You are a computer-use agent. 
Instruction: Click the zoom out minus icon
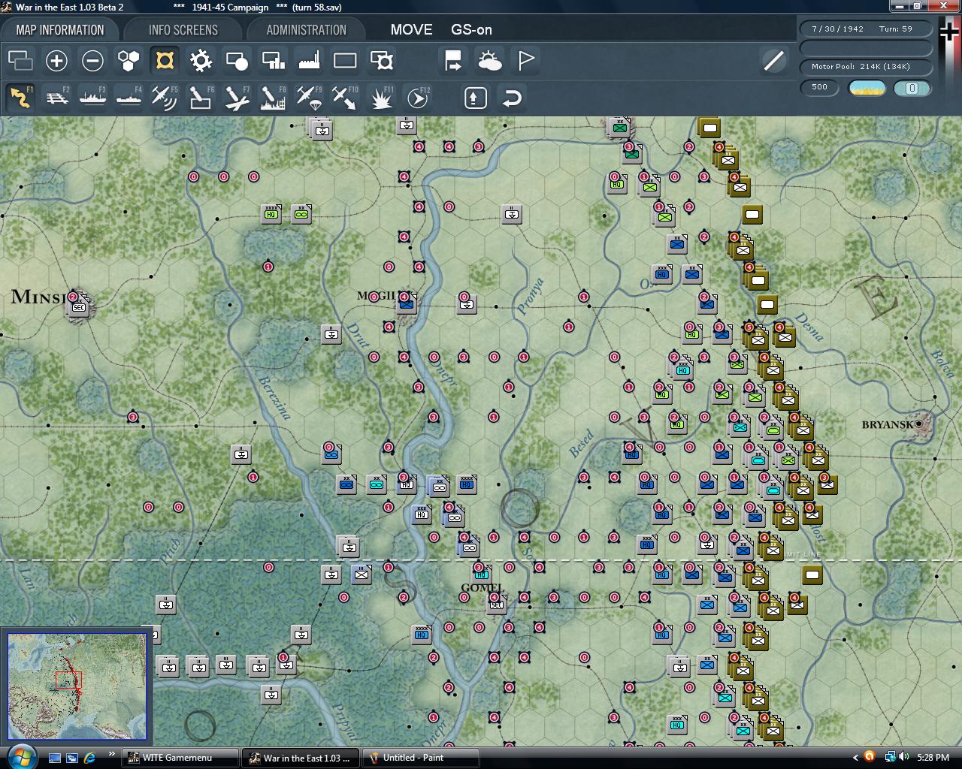(x=92, y=60)
